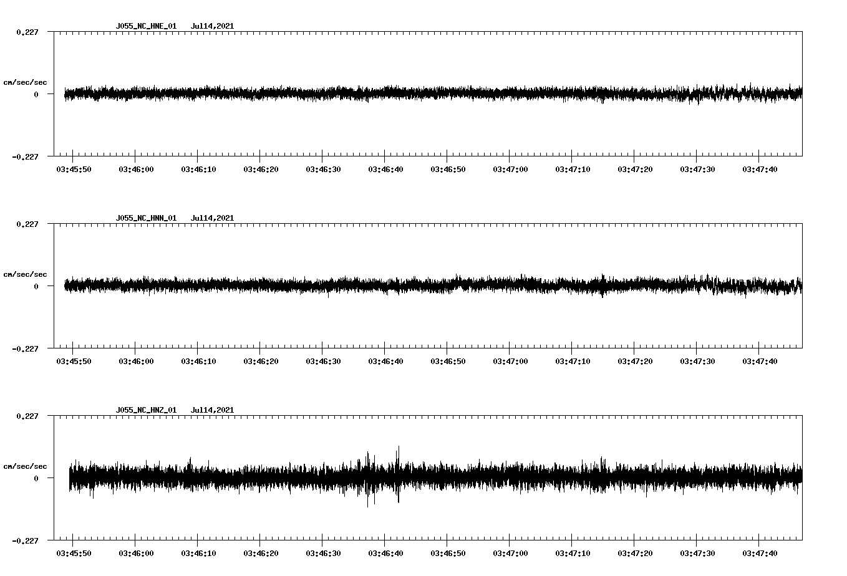The width and height of the screenshot is (847, 576).
Task: Select the 0.227 upper amplitude limit on top plot
Action: click(27, 31)
